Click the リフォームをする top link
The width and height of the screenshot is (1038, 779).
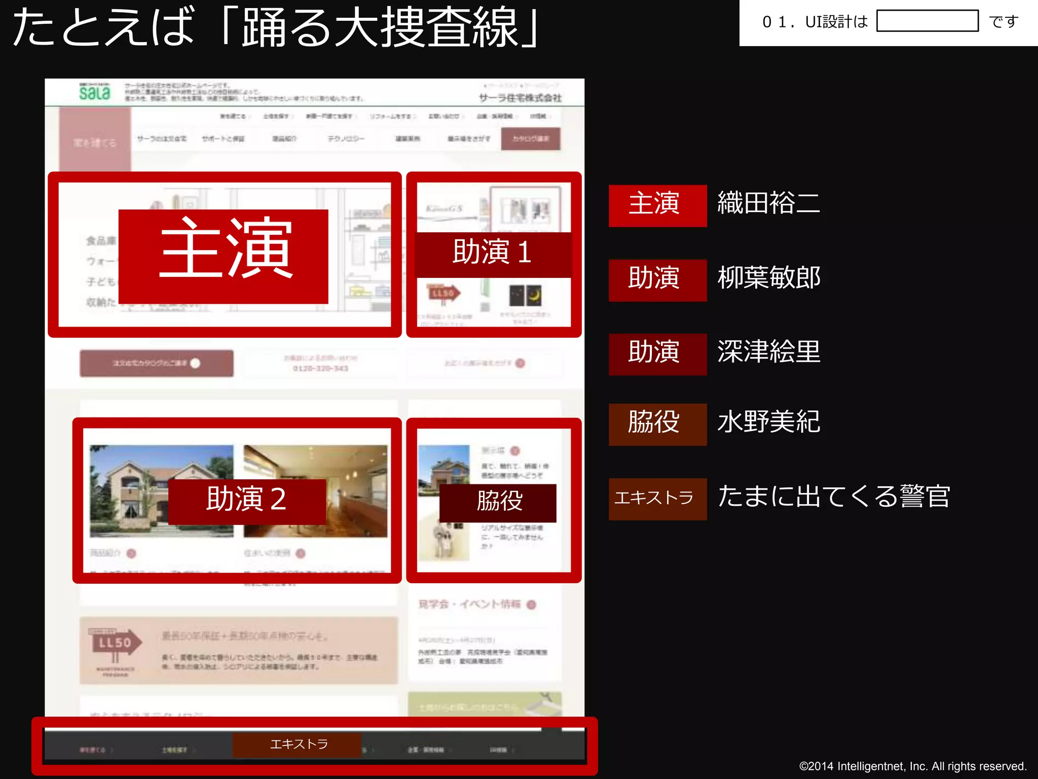point(393,117)
